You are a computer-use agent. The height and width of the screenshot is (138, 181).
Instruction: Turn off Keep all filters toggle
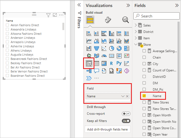click(x=126, y=121)
